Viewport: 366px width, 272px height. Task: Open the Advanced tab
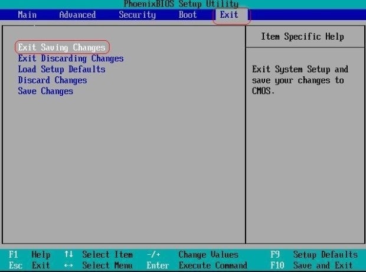(x=77, y=15)
